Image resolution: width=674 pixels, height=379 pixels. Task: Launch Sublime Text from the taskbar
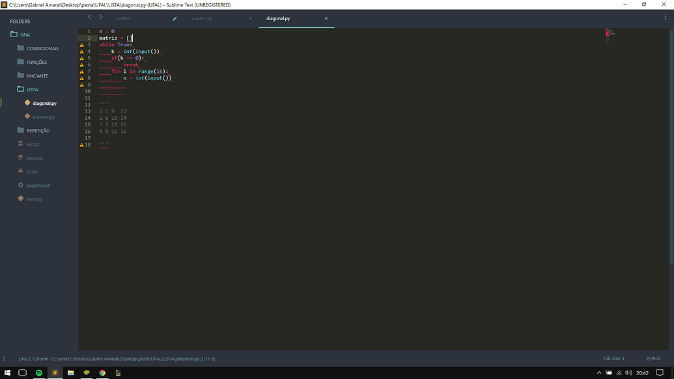(54, 372)
